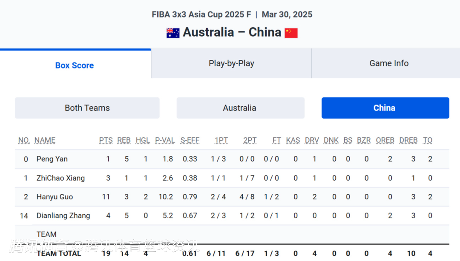Open Hanyu Guo player name
Image resolution: width=460 pixels, height=261 pixels.
point(55,197)
